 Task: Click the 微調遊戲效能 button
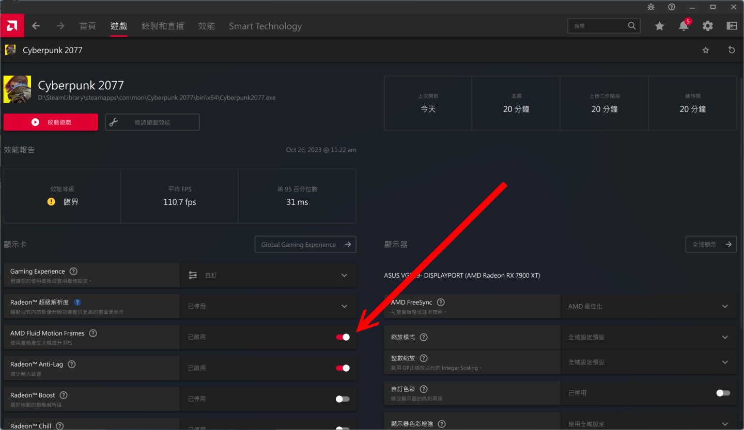[x=152, y=122]
